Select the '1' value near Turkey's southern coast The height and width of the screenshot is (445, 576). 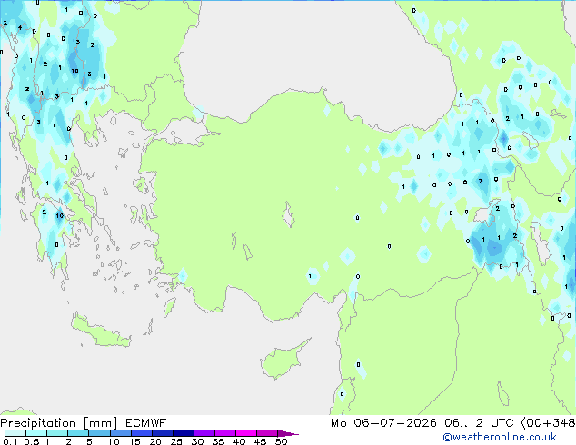tap(310, 276)
